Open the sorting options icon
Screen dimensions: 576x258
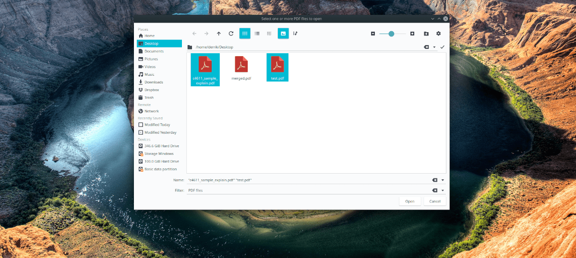point(296,34)
